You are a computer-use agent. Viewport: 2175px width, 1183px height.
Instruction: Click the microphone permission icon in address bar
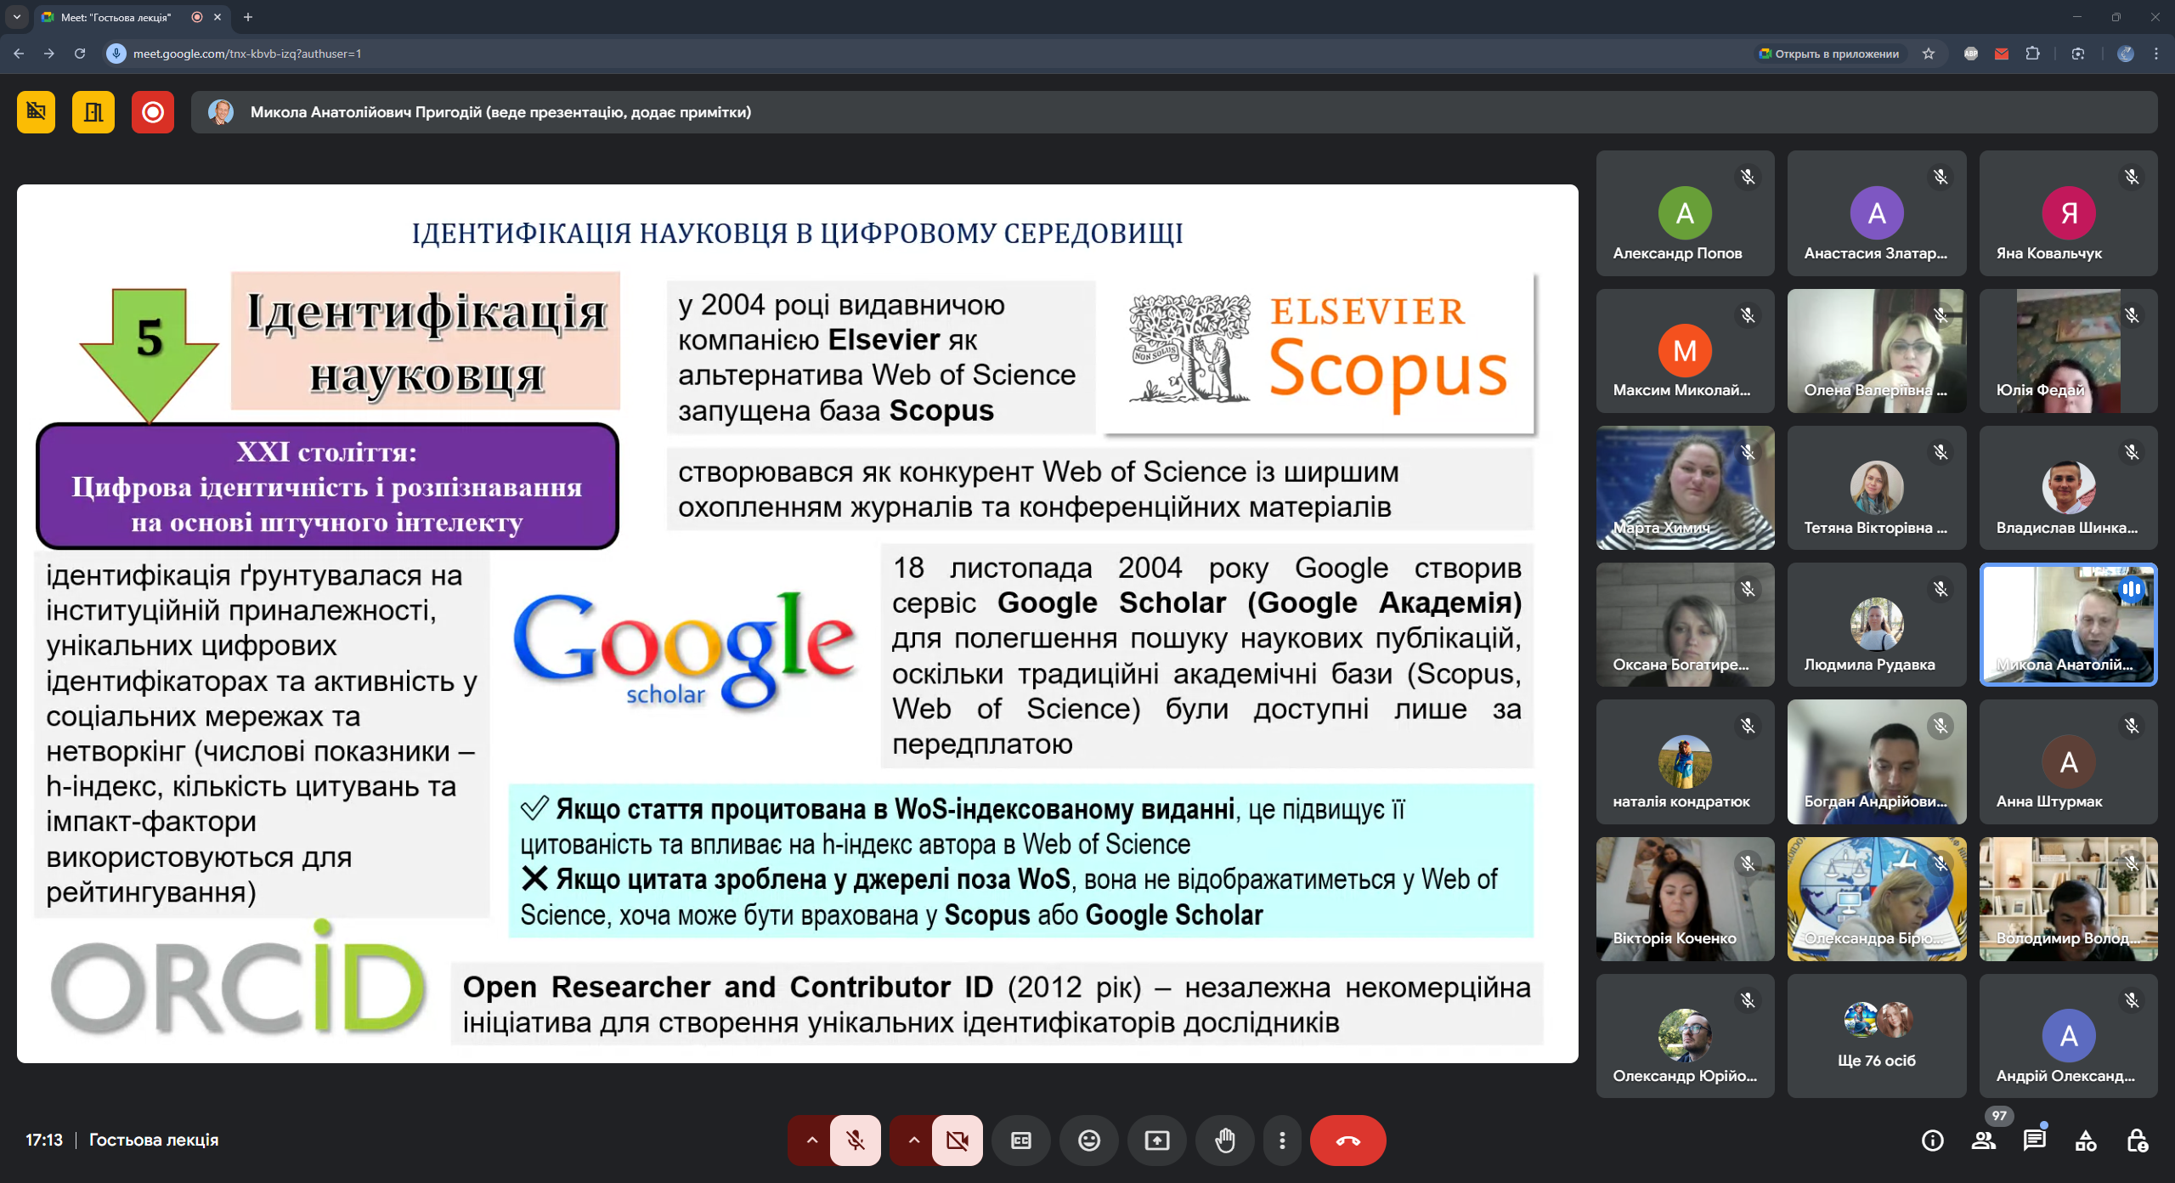(116, 54)
